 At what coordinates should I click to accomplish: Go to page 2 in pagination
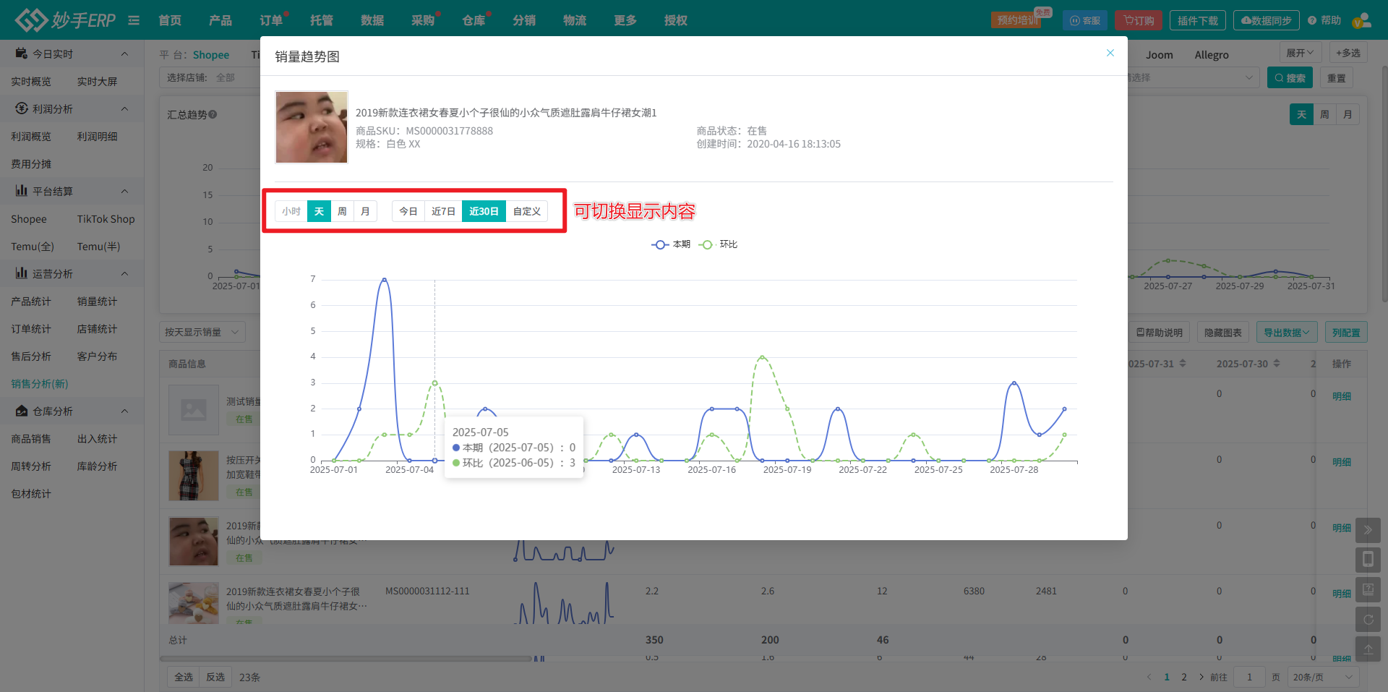click(x=1184, y=677)
